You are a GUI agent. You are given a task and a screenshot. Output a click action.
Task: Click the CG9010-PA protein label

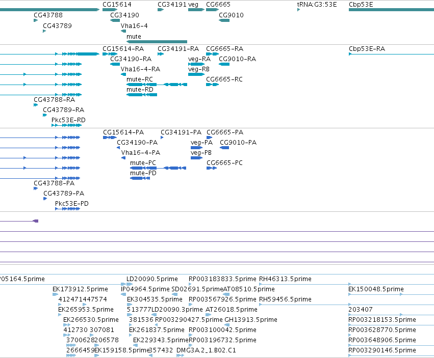coord(238,143)
